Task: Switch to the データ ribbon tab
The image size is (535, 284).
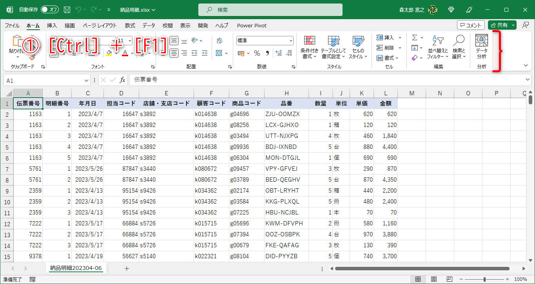Action: click(x=149, y=25)
